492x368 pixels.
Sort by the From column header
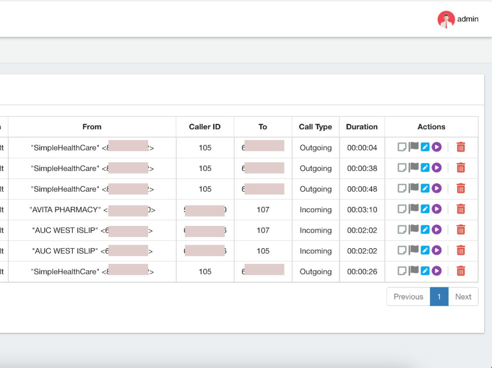coord(92,127)
